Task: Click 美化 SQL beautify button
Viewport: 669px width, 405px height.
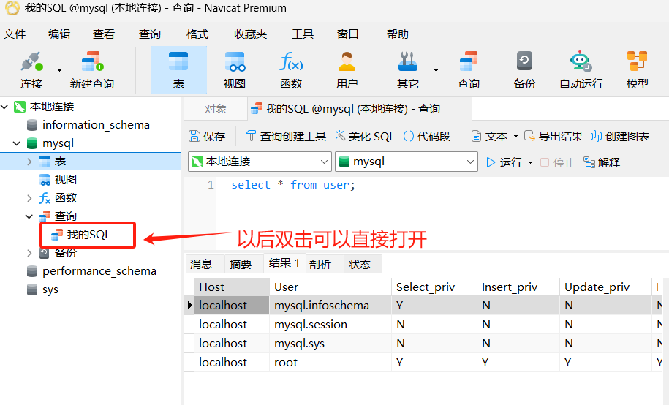Action: pyautogui.click(x=364, y=136)
